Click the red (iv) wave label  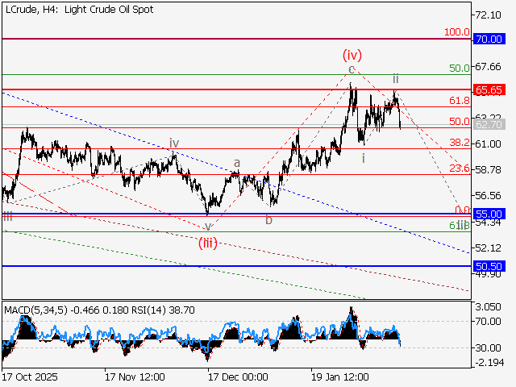point(352,56)
